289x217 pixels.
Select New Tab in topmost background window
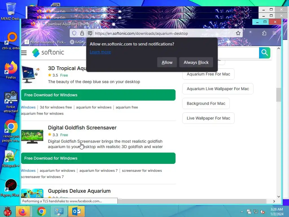(x=59, y=11)
